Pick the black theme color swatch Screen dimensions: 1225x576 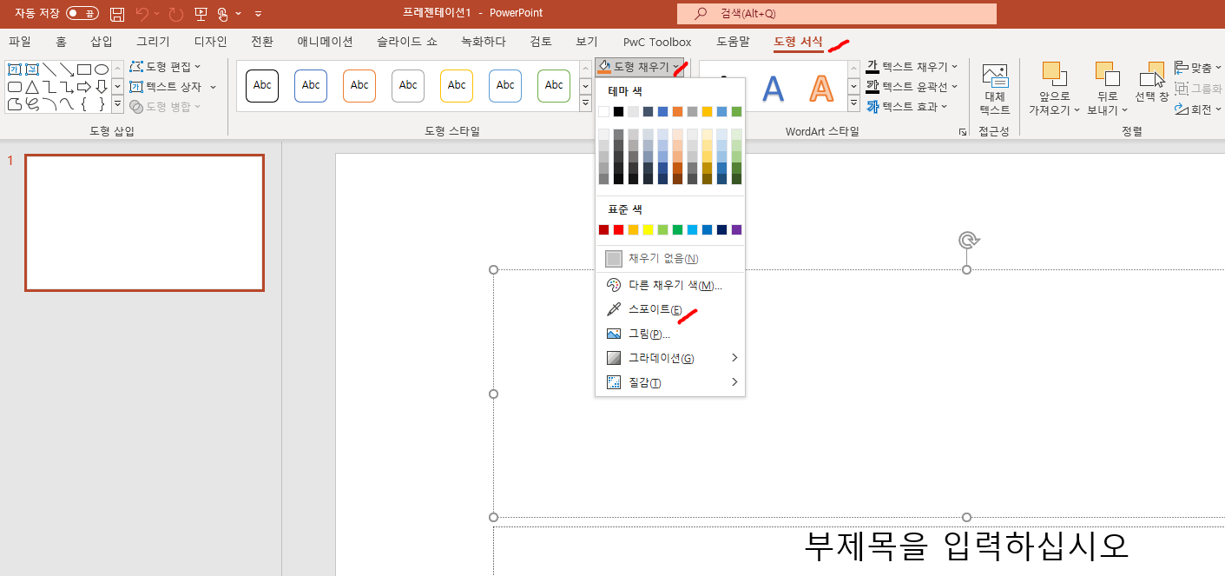pos(618,111)
